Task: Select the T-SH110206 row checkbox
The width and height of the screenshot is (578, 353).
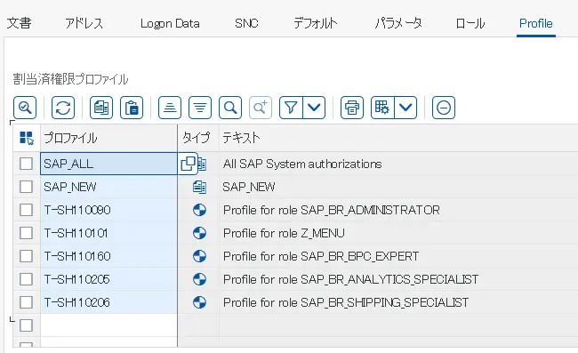Action: click(26, 302)
